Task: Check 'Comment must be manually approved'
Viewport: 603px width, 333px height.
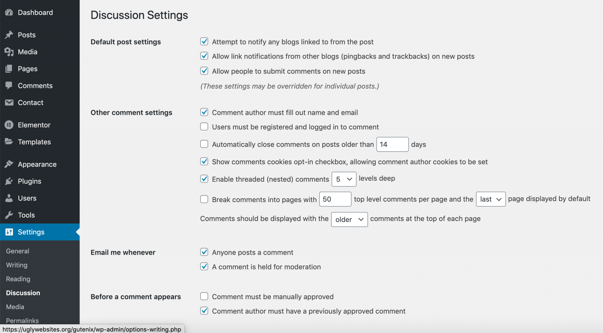Action: click(204, 296)
